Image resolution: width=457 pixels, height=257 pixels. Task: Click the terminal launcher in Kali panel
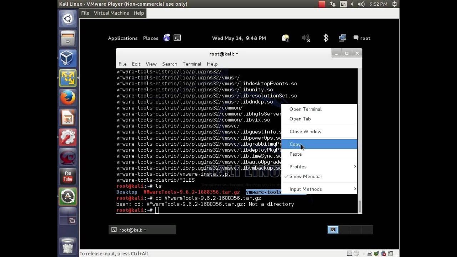point(177,38)
